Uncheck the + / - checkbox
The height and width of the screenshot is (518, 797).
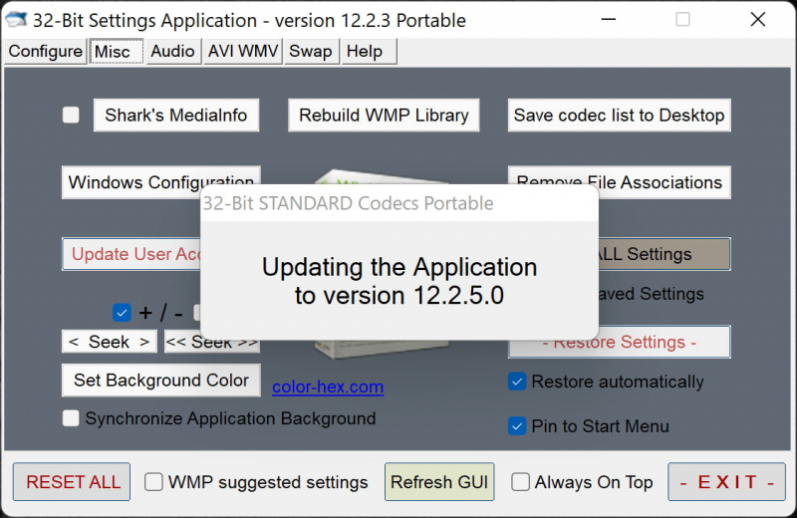(123, 313)
